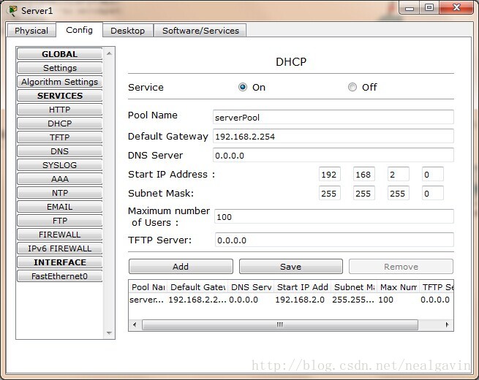Click the DNS Server field
The width and height of the screenshot is (479, 380).
pos(333,155)
